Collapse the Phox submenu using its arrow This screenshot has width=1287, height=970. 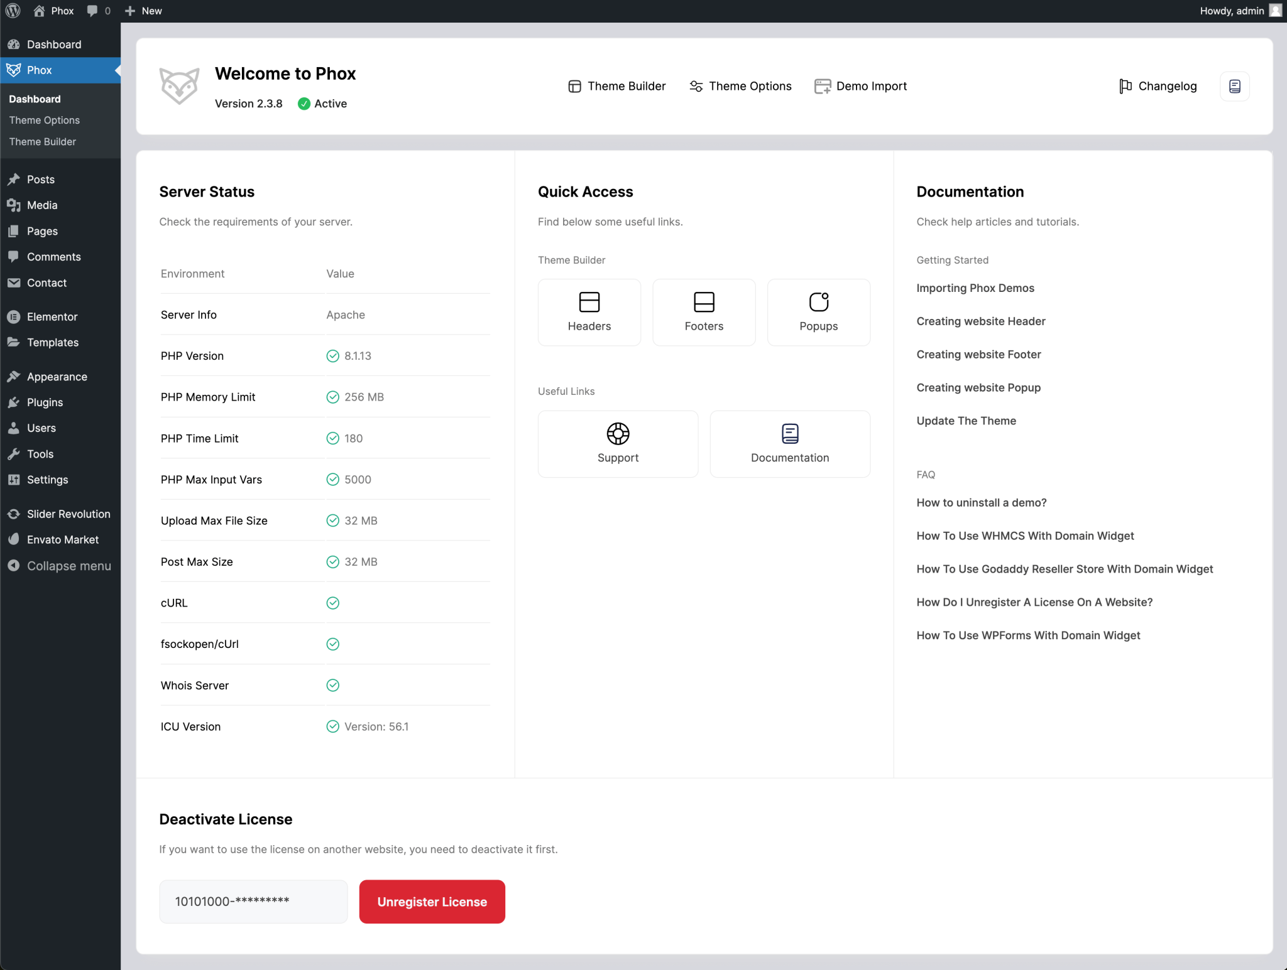[118, 70]
